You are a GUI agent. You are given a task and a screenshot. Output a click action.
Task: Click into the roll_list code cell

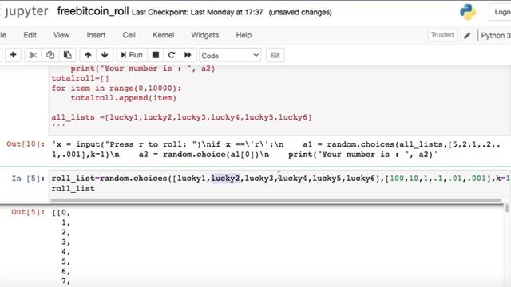click(279, 183)
